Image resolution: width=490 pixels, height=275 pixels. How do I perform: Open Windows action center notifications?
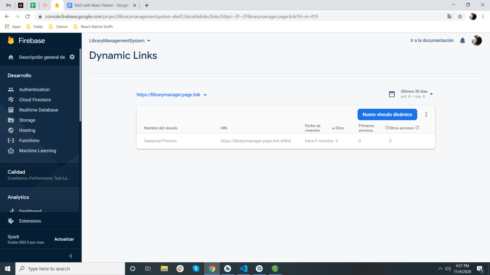[x=480, y=269]
